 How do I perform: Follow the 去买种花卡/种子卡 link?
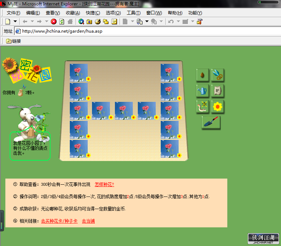(59, 221)
